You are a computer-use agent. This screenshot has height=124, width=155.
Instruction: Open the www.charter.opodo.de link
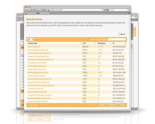(x=37, y=69)
